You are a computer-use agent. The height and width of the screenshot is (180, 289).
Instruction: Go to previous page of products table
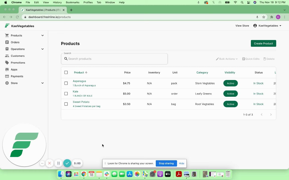[262, 114]
